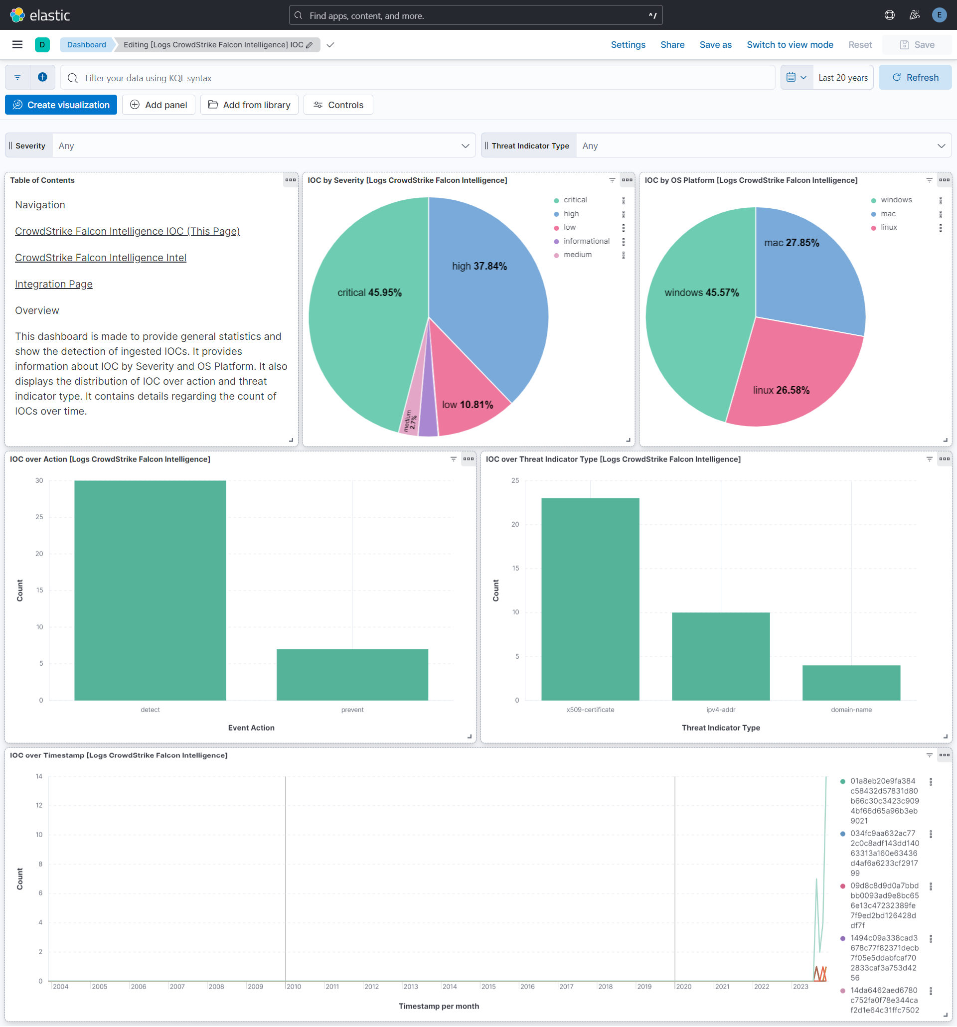Click the user avatar in the header
This screenshot has height=1027, width=957.
tap(940, 15)
